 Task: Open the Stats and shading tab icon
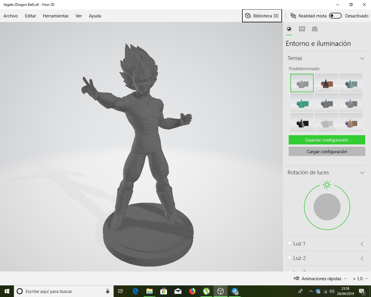click(302, 29)
